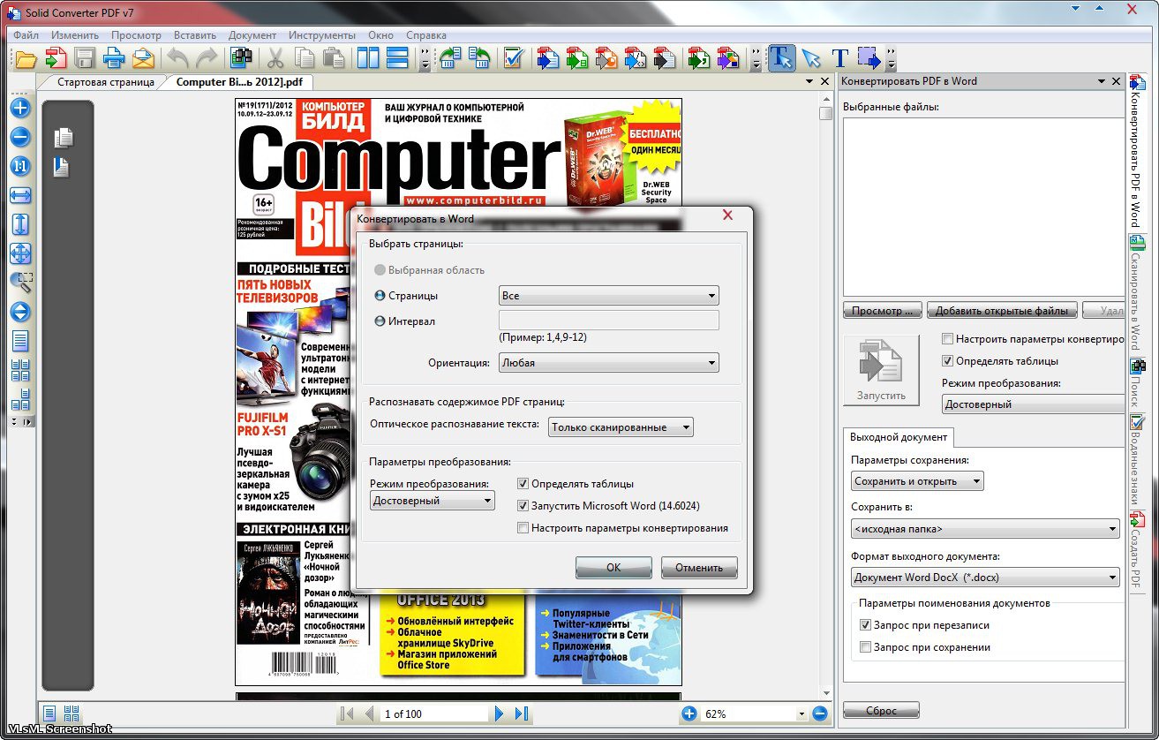The width and height of the screenshot is (1159, 740).
Task: Click the zoom-in plus icon in left toolbar
Action: point(20,109)
